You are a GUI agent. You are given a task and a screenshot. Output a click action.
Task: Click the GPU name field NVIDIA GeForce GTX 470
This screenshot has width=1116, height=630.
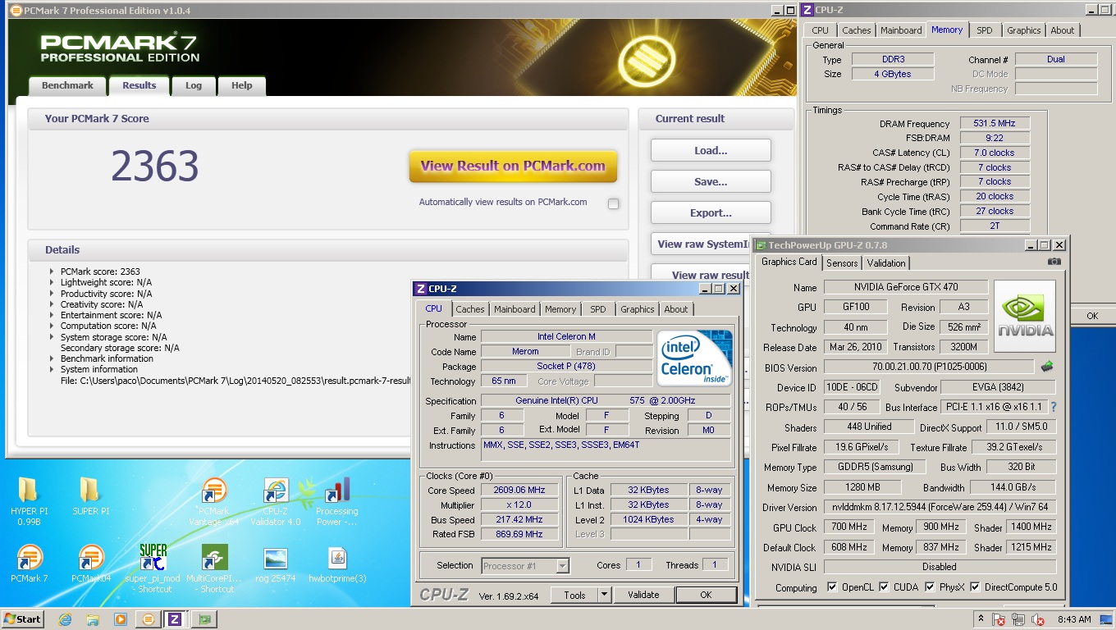point(906,287)
